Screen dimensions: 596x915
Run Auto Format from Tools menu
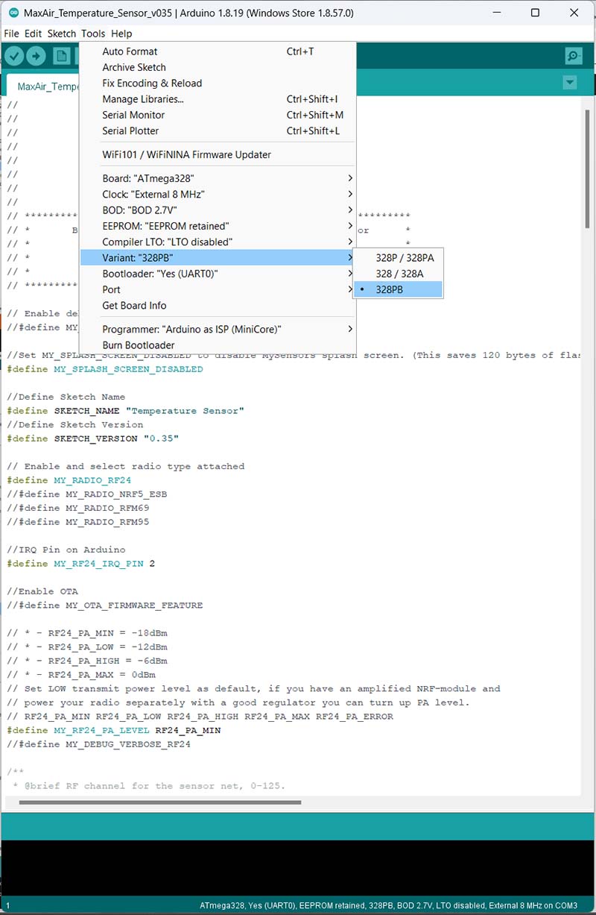130,51
